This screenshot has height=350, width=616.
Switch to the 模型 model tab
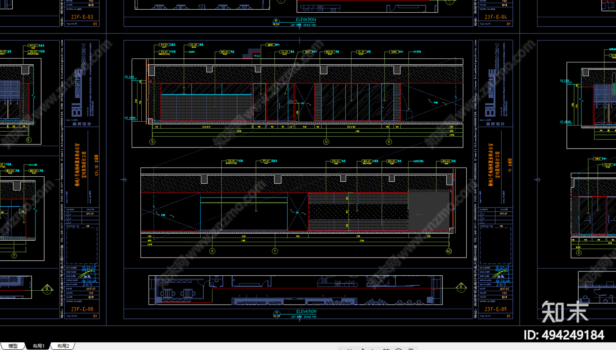click(13, 346)
